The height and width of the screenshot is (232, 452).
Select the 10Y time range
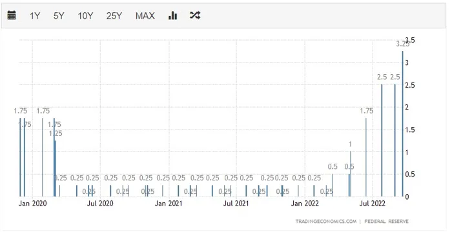pos(85,15)
